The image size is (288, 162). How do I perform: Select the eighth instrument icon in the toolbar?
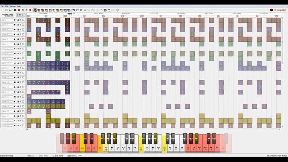coord(61,10)
